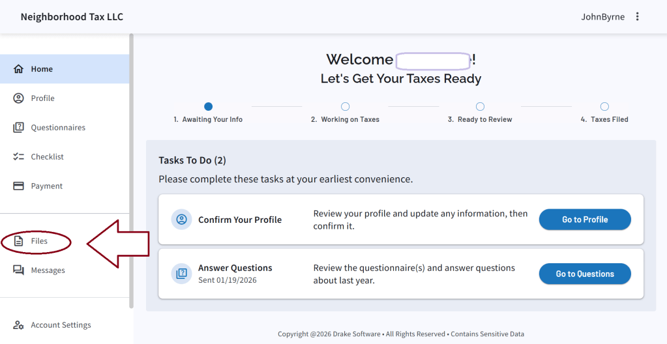Viewport: 667px width, 344px height.
Task: Click the Questionnaires icon in sidebar
Action: tap(18, 128)
